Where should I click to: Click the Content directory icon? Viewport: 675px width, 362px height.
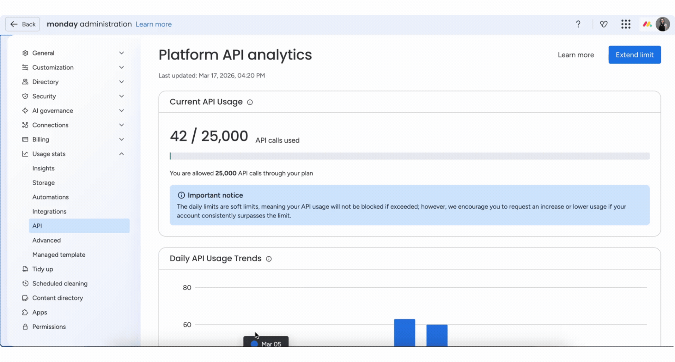point(25,298)
